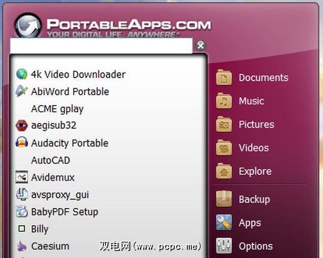Click the avsproxy_gui icon
The width and height of the screenshot is (323, 258).
pyautogui.click(x=22, y=194)
